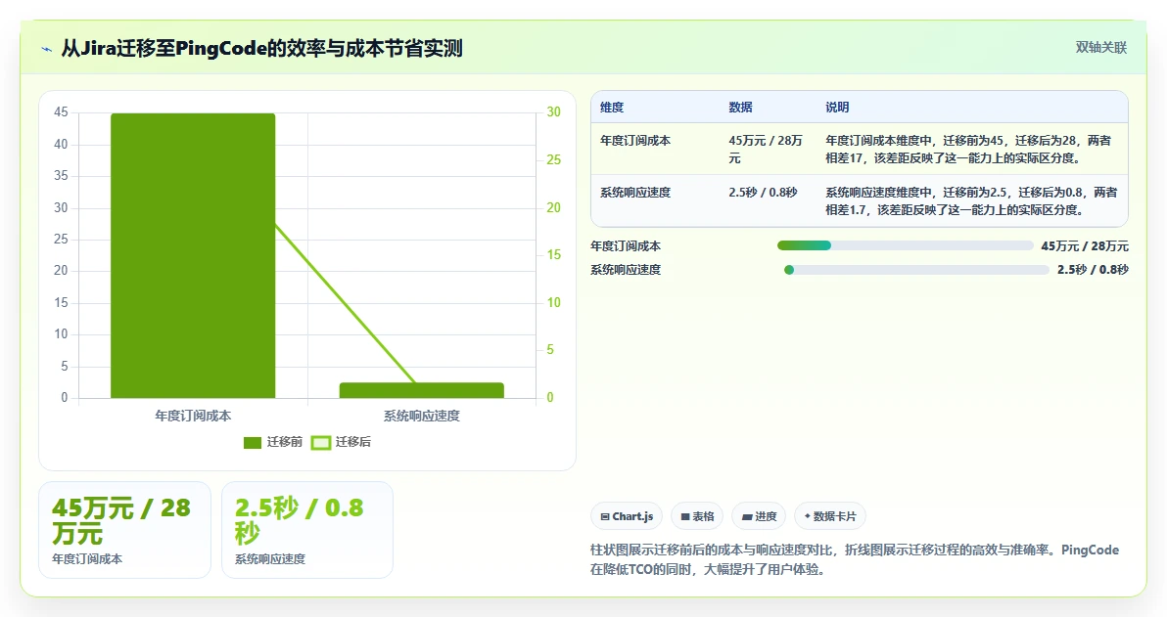Click the 年度订阅成本 x-axis label
This screenshot has width=1167, height=617.
coord(193,417)
